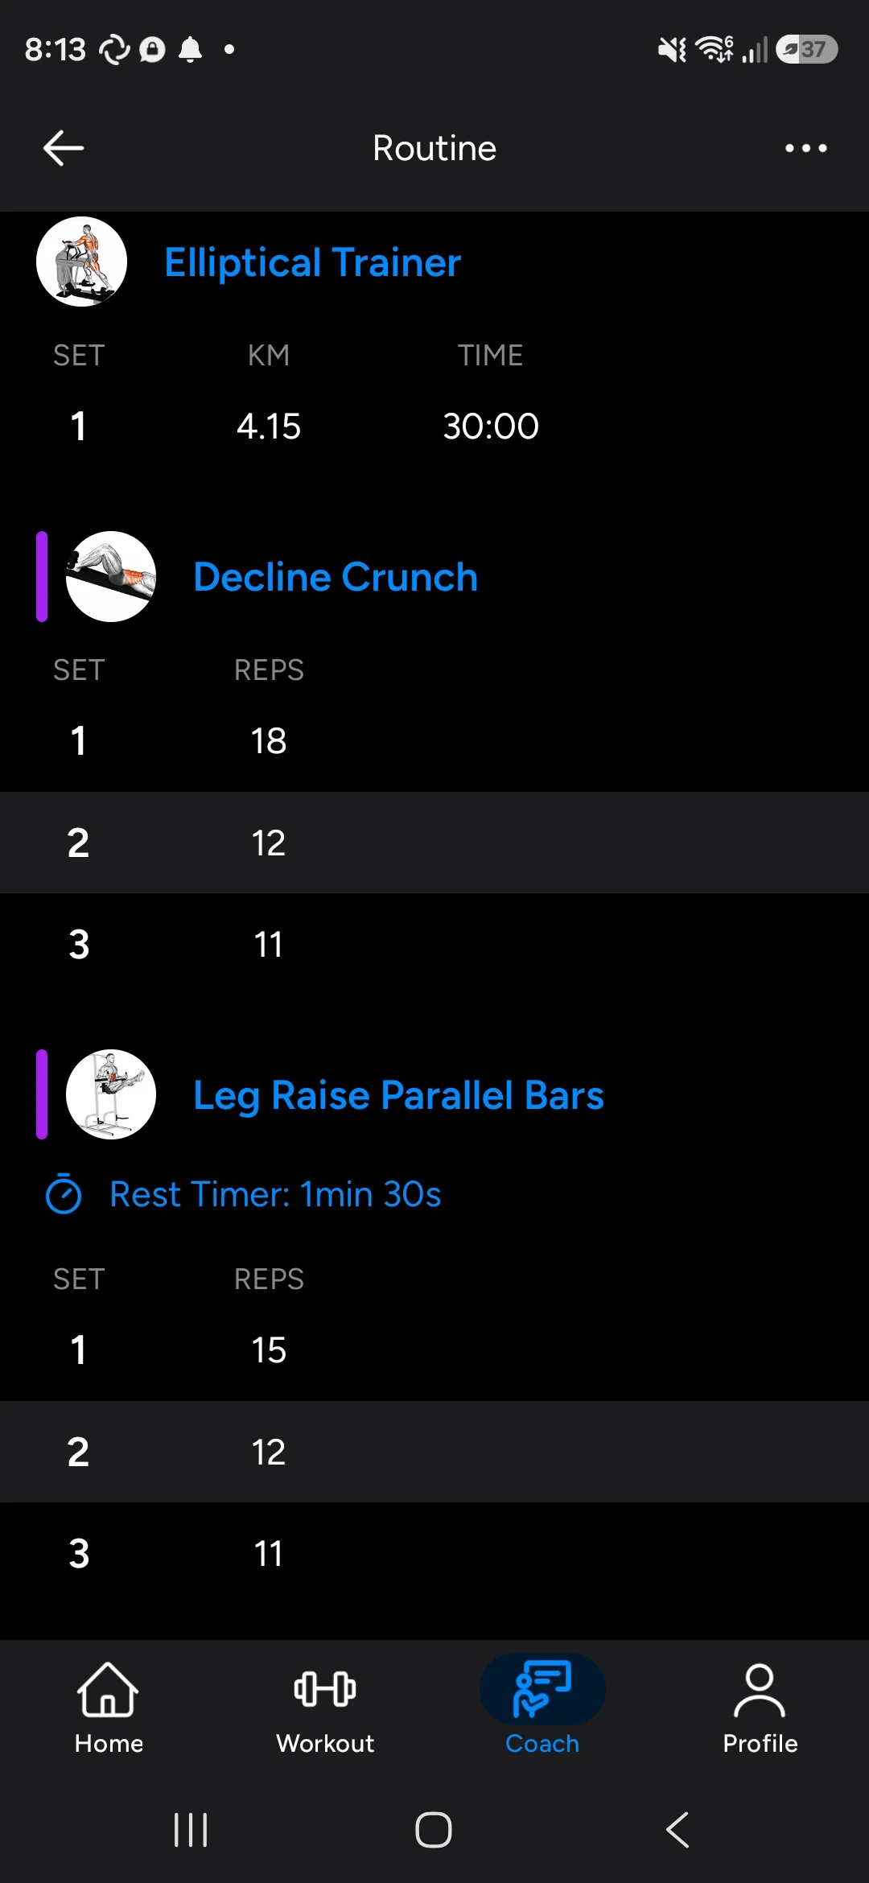Select Decline Crunch set 2 row
Viewport: 869px width, 1883px height.
click(434, 843)
